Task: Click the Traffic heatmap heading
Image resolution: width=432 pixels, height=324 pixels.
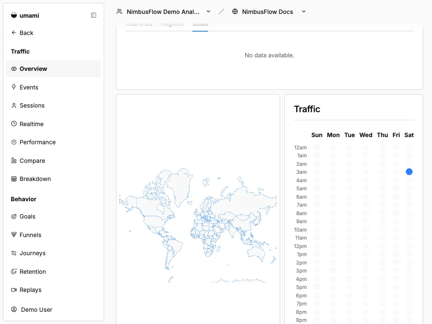Action: tap(307, 109)
